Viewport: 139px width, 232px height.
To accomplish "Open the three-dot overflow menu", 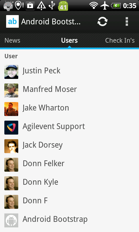I will click(x=127, y=21).
